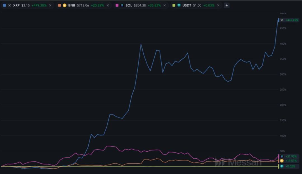
Task: Open the add asset + control
Action: 226,5
